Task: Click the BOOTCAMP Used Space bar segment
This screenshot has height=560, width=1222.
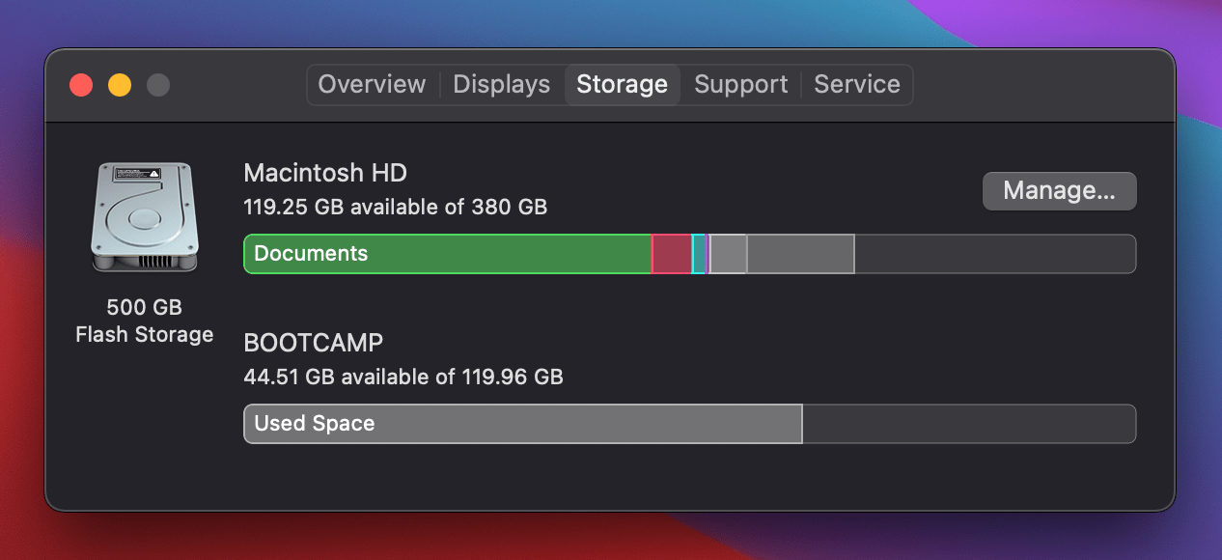Action: 522,424
